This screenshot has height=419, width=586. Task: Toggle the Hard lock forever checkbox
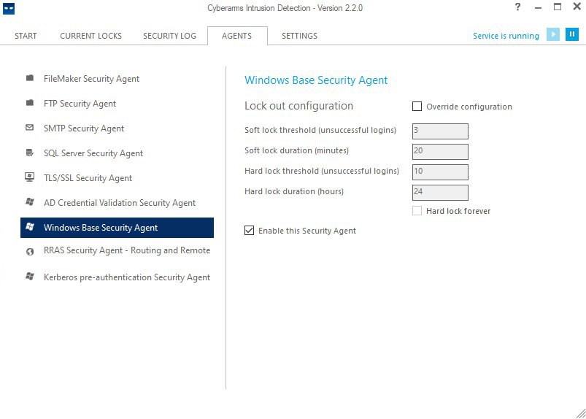417,210
